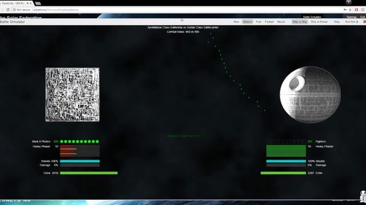
Task: Close the Battle Simulator with red X
Action: point(364,22)
